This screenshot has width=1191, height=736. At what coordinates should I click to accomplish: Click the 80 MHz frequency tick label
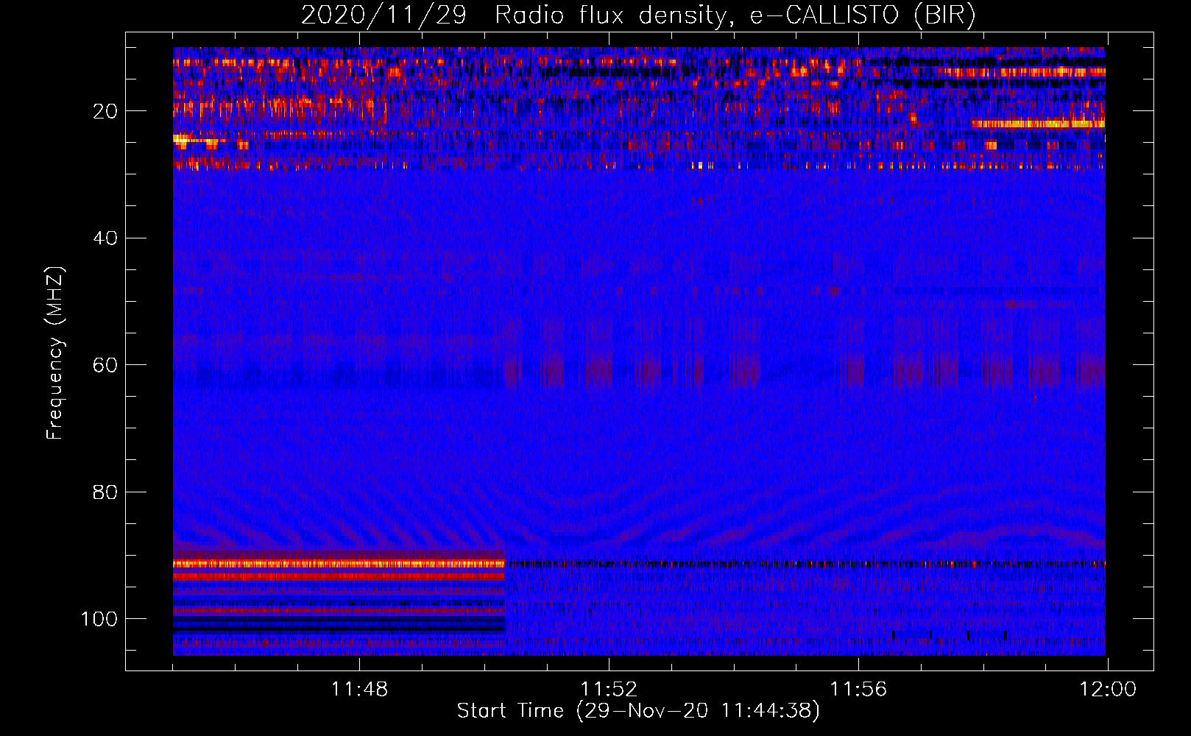[x=105, y=492]
